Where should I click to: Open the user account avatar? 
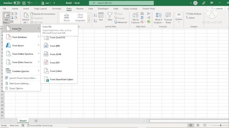tap(195, 3)
